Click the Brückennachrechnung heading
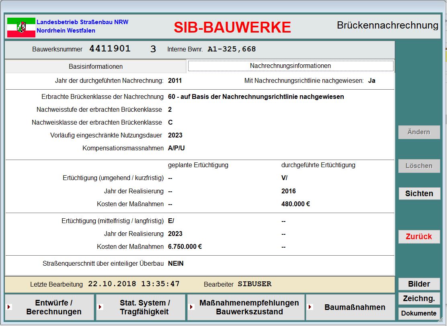 388,25
